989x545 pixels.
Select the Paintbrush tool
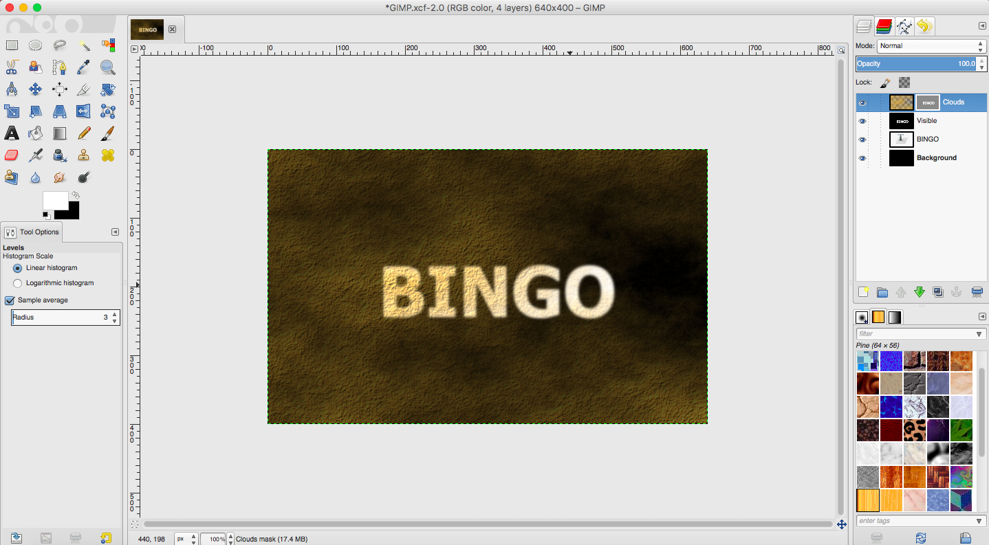click(x=108, y=133)
